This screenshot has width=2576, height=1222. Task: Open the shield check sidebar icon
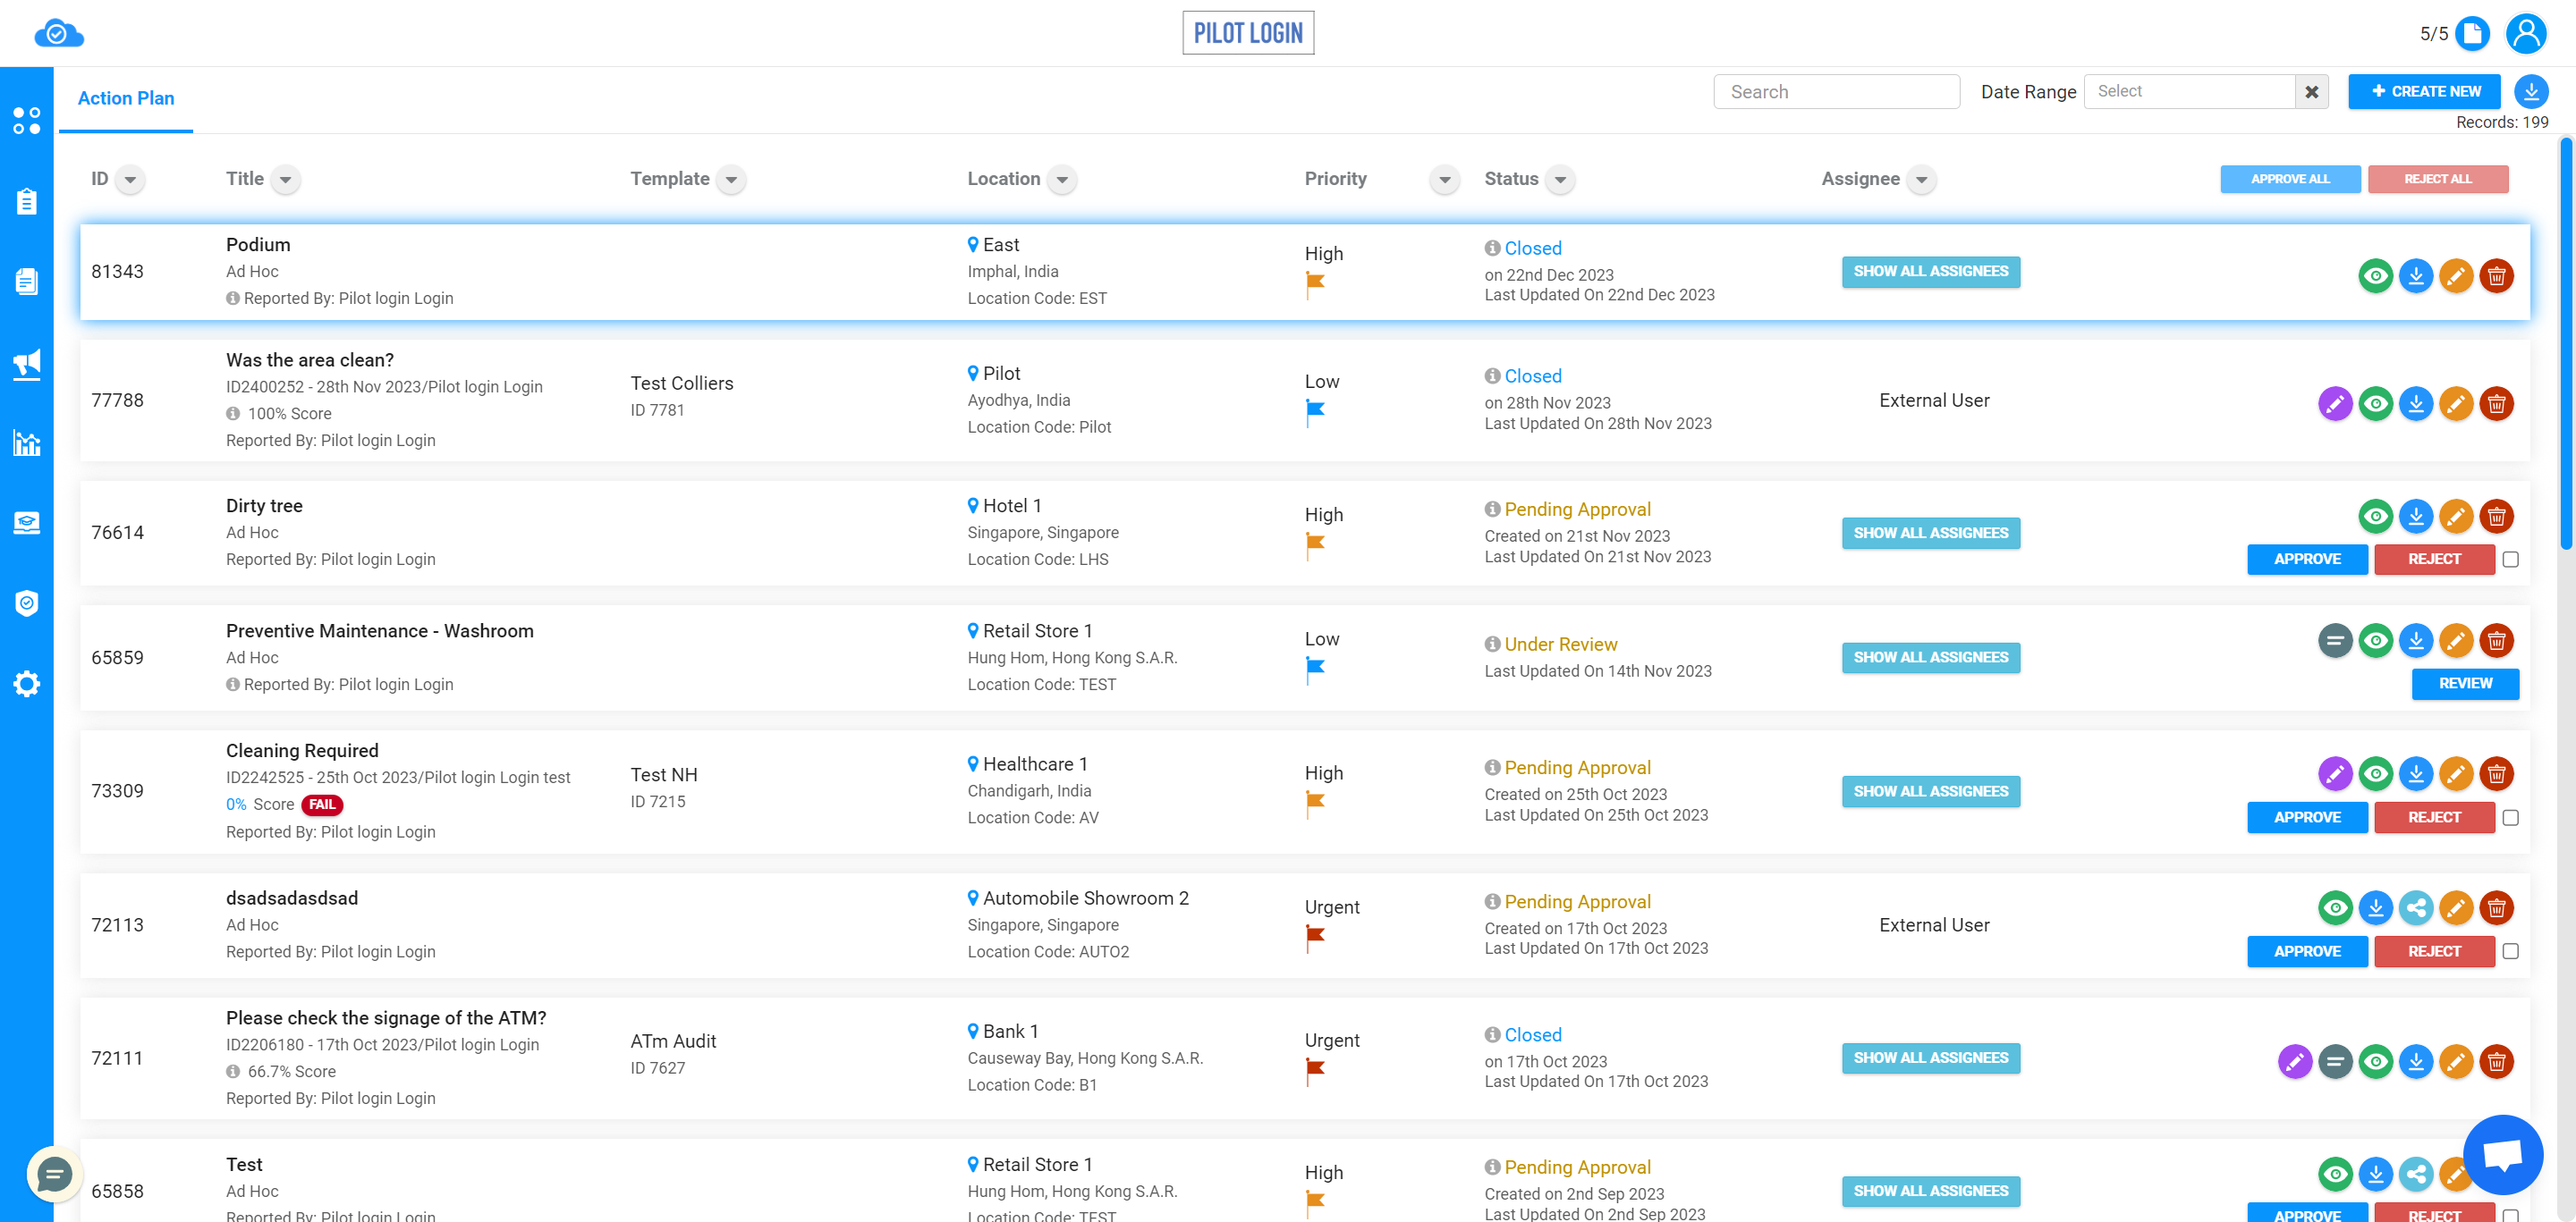tap(27, 603)
